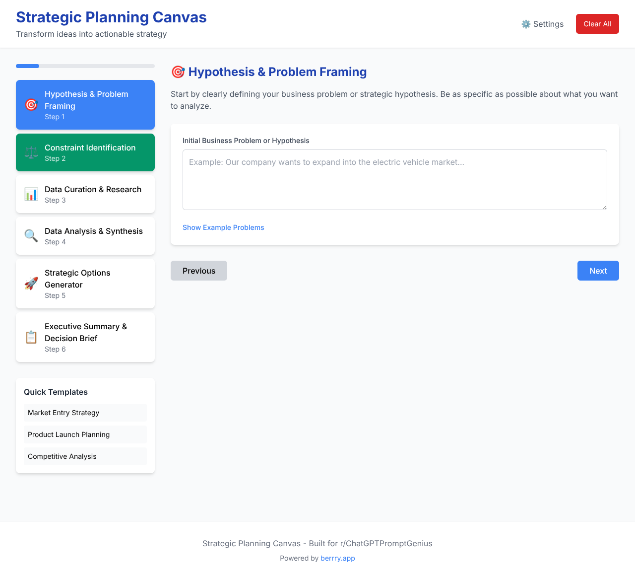Click the business problem text area
The height and width of the screenshot is (579, 635).
pos(394,180)
